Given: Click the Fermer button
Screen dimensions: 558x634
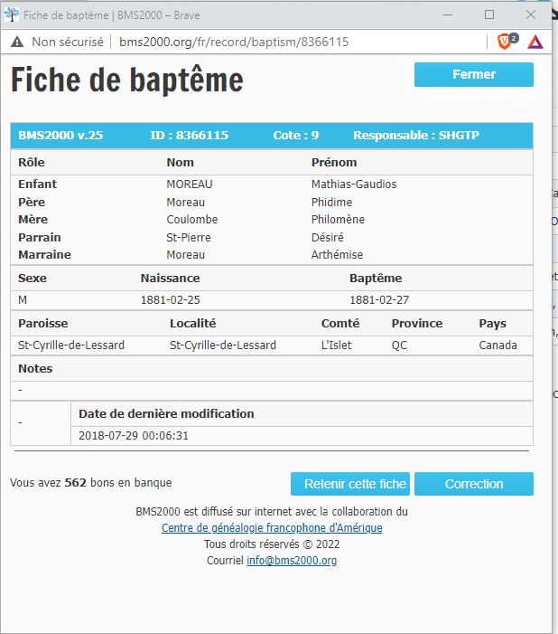Looking at the screenshot, I should point(474,74).
